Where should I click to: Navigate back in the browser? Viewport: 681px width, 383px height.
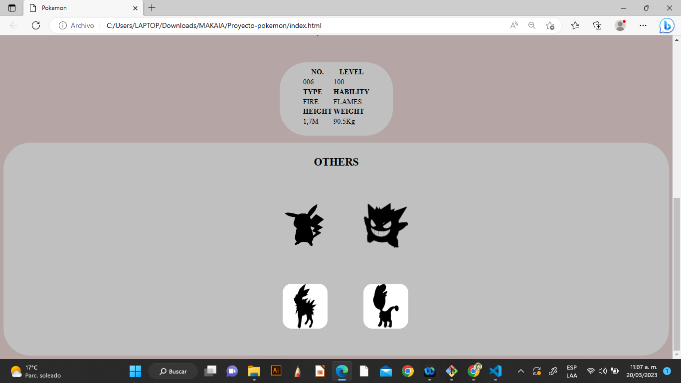pyautogui.click(x=13, y=25)
